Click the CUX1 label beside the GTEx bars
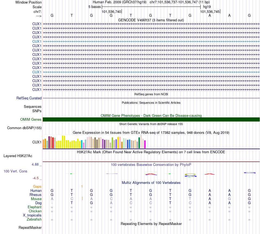The width and height of the screenshot is (260, 234). coord(37,142)
